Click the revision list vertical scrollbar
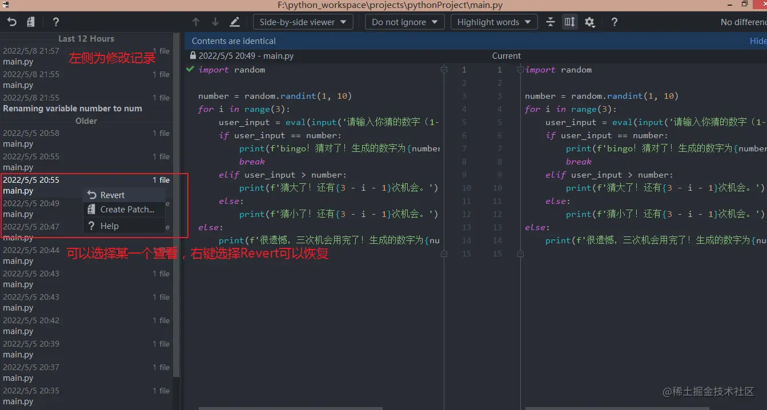The width and height of the screenshot is (767, 410). [x=177, y=206]
